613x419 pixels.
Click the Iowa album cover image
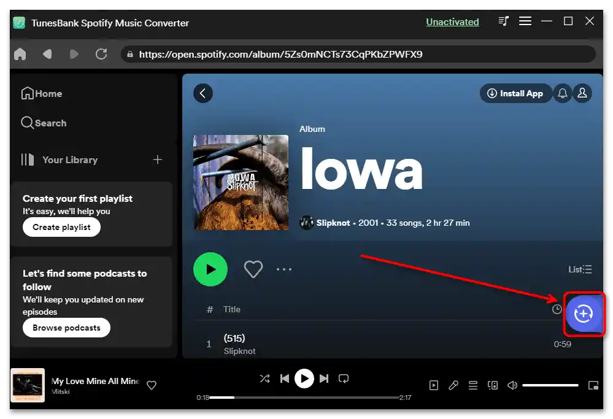241,183
